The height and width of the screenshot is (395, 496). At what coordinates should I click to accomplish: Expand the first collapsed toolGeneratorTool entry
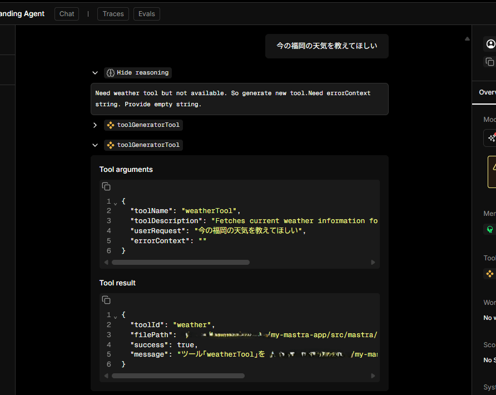[x=95, y=125]
